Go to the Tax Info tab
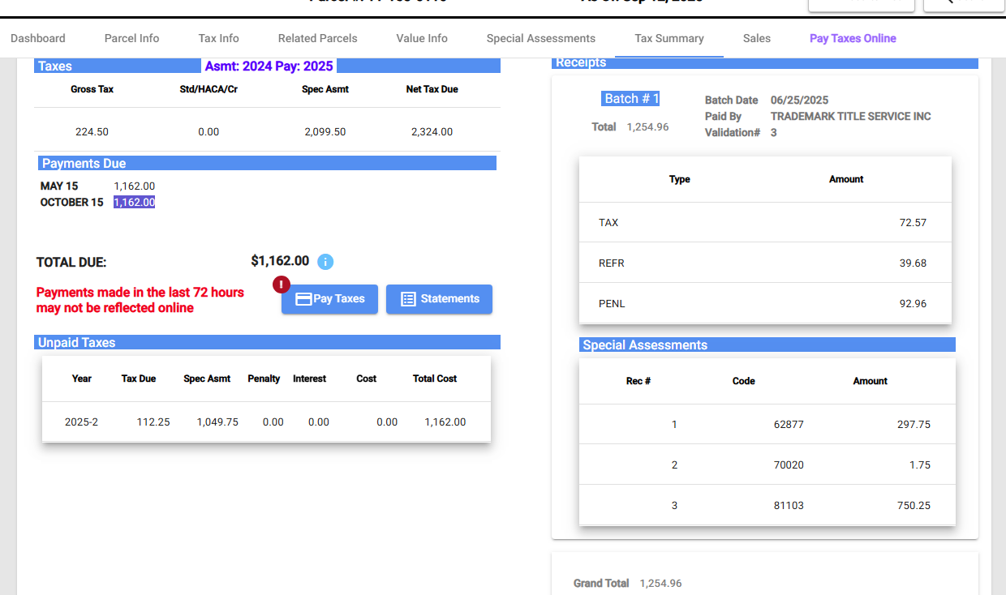 pyautogui.click(x=218, y=38)
